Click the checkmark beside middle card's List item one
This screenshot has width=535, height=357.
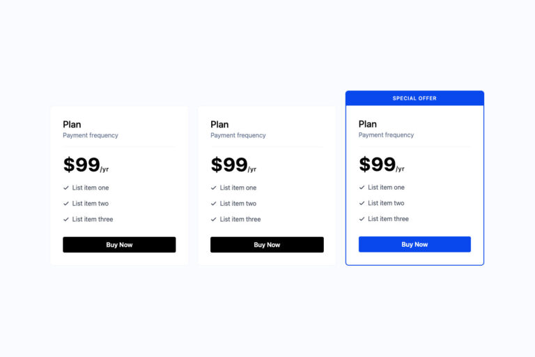click(x=214, y=188)
